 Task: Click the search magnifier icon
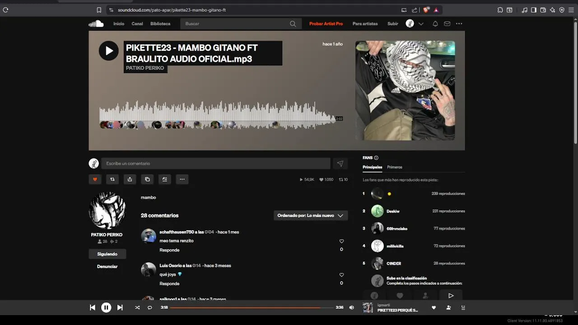coord(293,23)
